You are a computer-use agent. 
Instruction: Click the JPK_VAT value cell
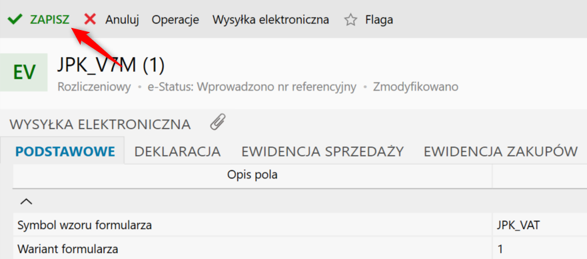(540, 225)
